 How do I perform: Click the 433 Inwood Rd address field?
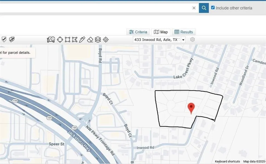coord(157,40)
